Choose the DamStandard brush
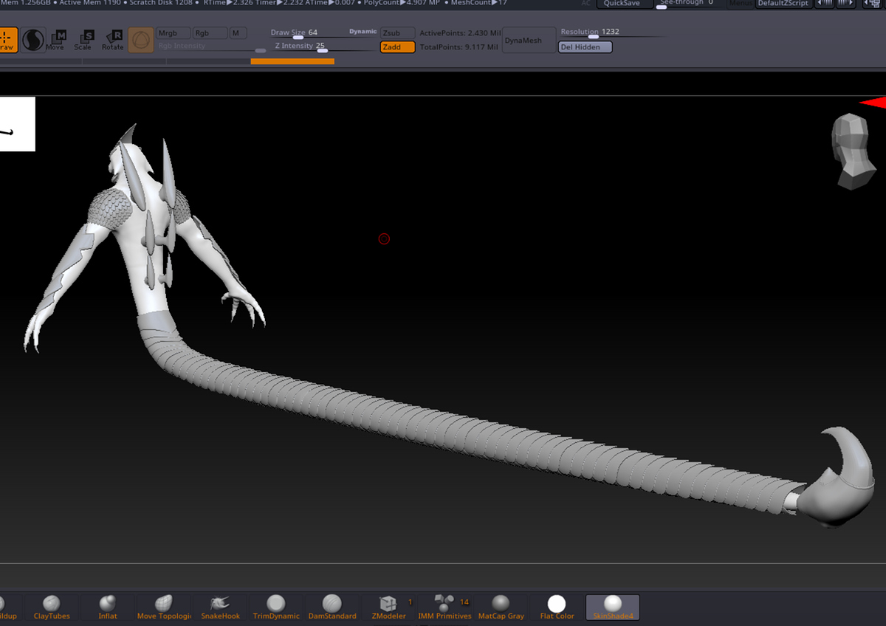The height and width of the screenshot is (626, 886). tap(332, 607)
